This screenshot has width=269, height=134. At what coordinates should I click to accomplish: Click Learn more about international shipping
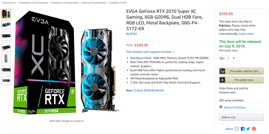246,34
